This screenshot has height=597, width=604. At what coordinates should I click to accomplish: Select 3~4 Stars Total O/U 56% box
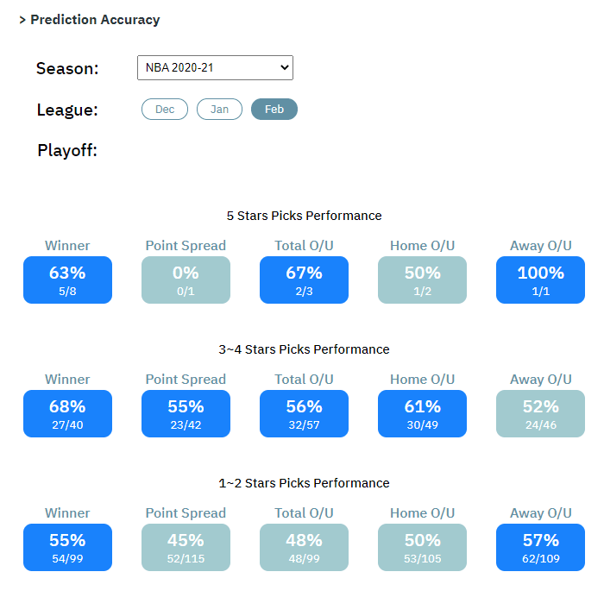point(304,413)
